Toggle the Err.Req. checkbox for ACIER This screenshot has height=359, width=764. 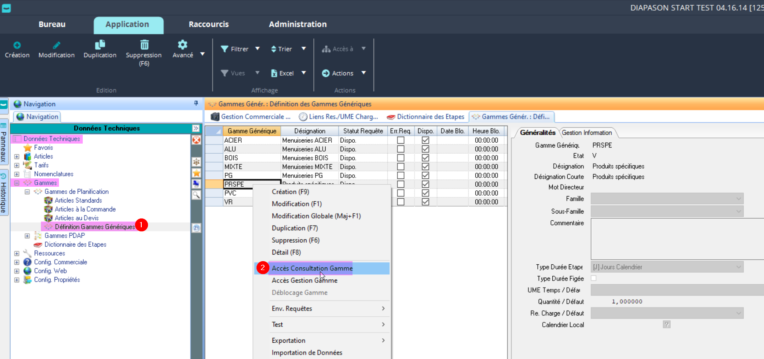tap(400, 140)
